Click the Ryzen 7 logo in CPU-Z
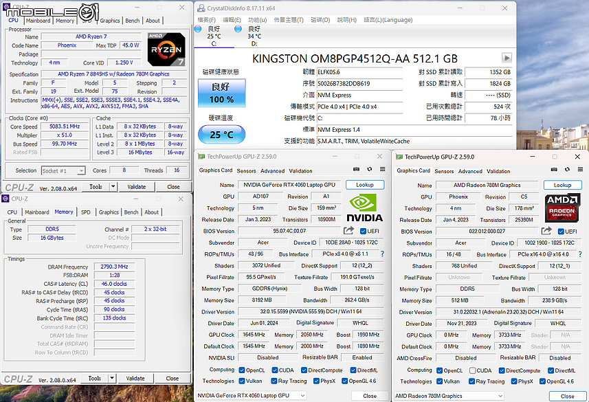 [166, 49]
